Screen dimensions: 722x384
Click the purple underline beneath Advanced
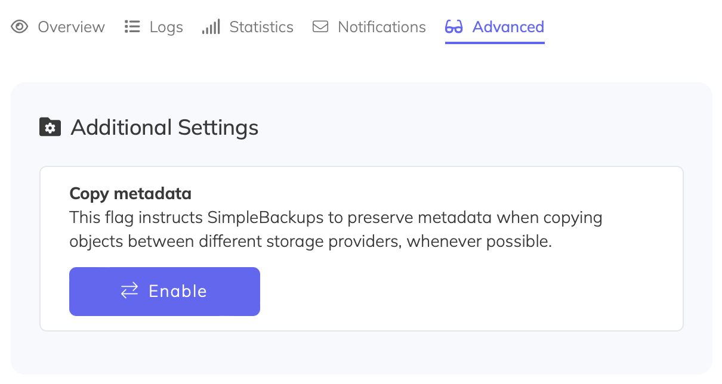point(494,42)
